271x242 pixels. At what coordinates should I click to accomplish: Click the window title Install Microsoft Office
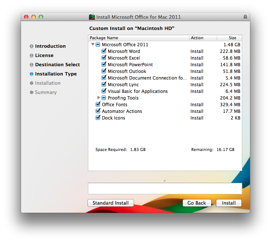138,17
